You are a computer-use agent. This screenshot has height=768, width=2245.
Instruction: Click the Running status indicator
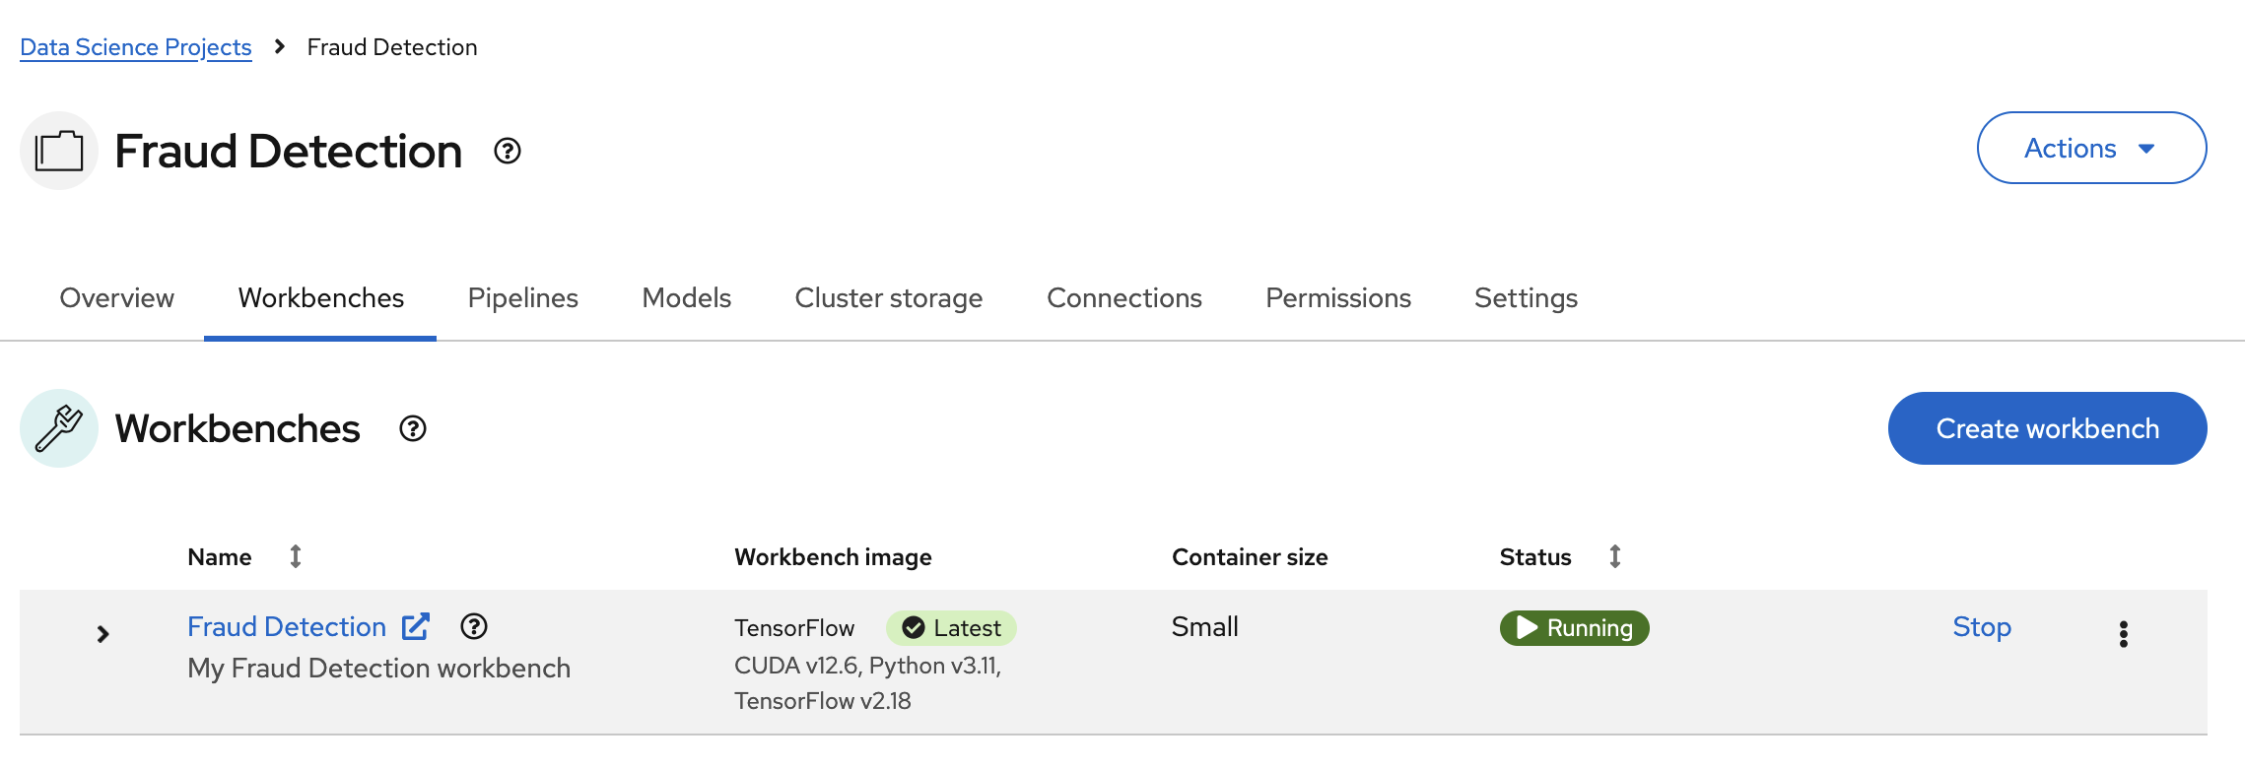pos(1573,627)
